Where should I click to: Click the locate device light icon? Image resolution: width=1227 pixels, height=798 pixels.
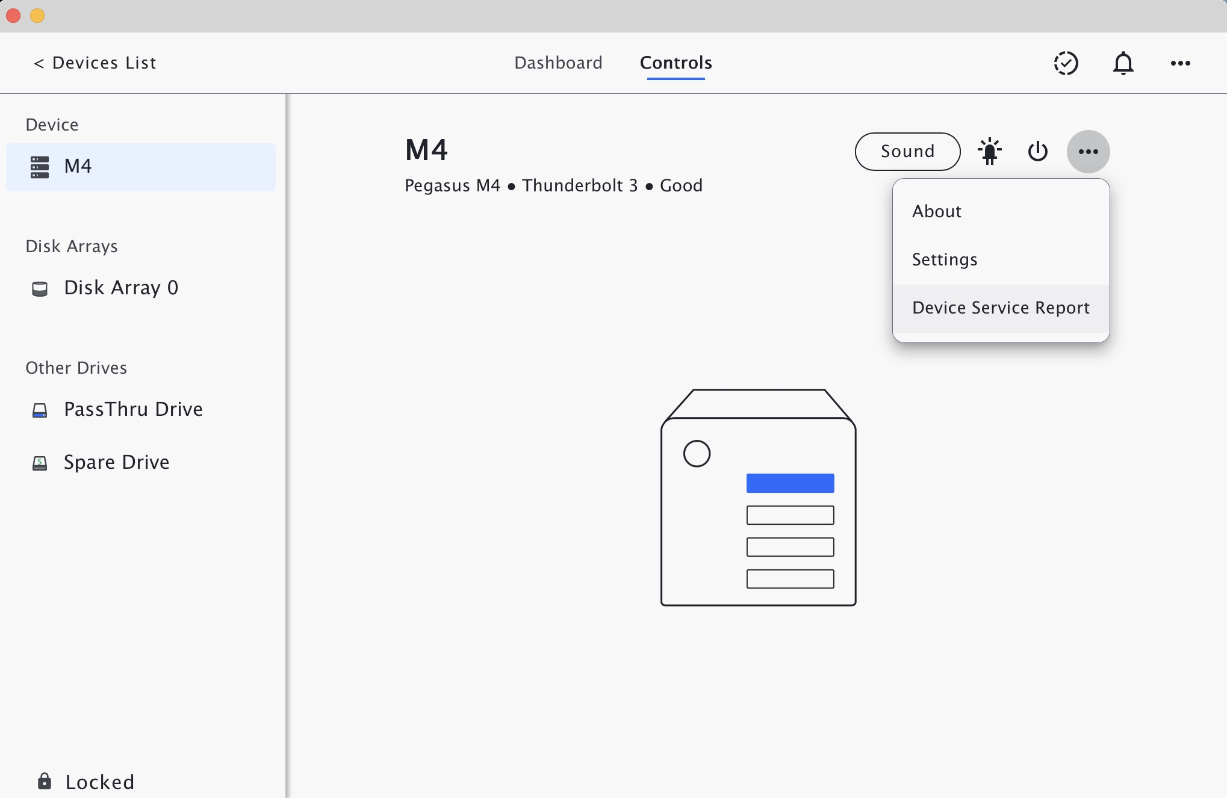click(989, 152)
